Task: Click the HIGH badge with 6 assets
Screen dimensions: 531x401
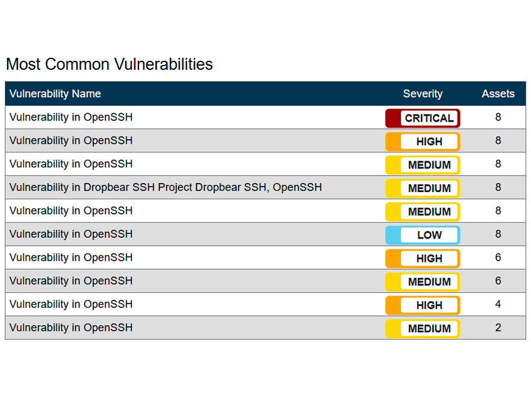Action: point(423,258)
